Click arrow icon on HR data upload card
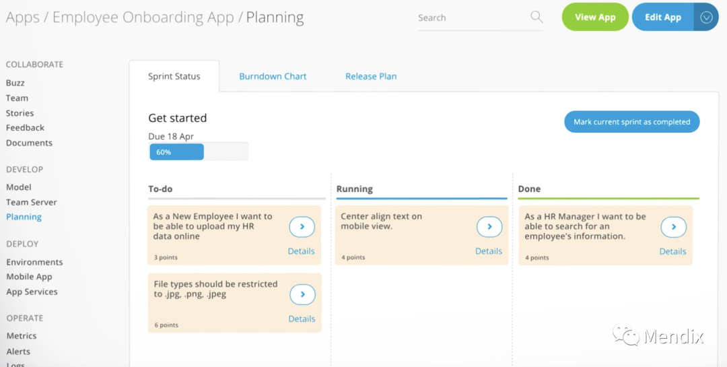 [302, 227]
